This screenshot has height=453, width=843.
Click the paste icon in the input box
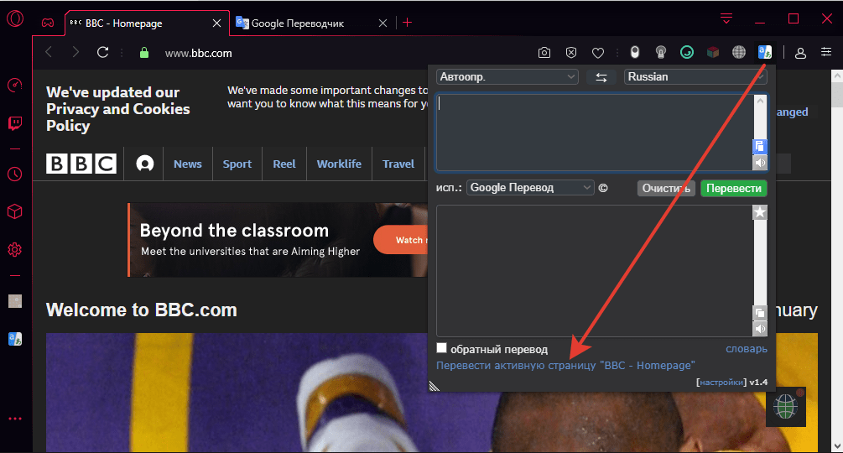[x=760, y=146]
